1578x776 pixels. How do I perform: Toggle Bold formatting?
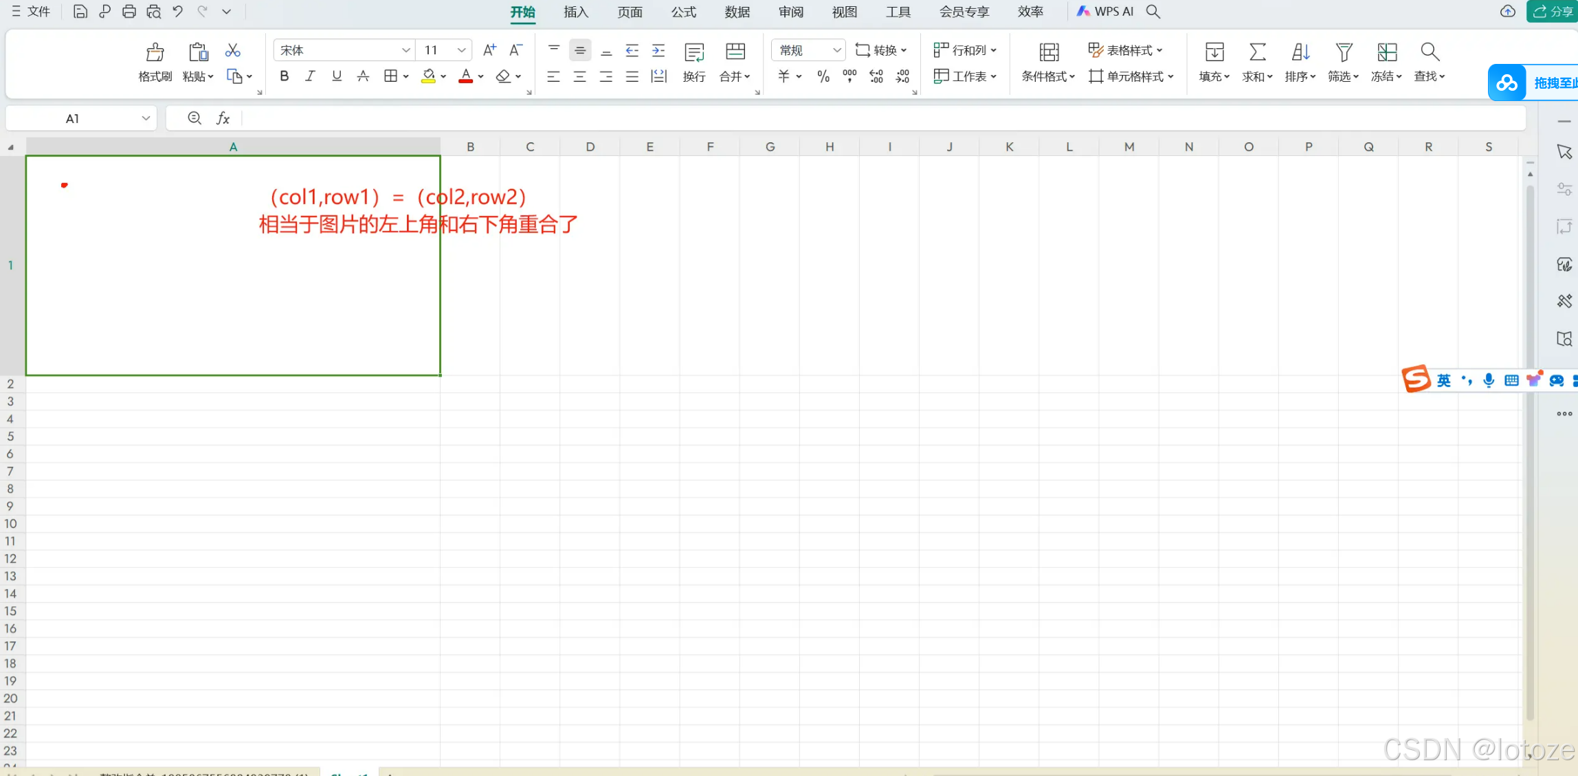[284, 76]
